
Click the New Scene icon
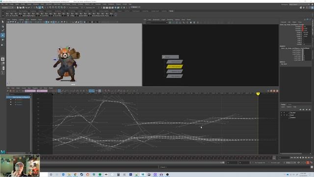18,8
